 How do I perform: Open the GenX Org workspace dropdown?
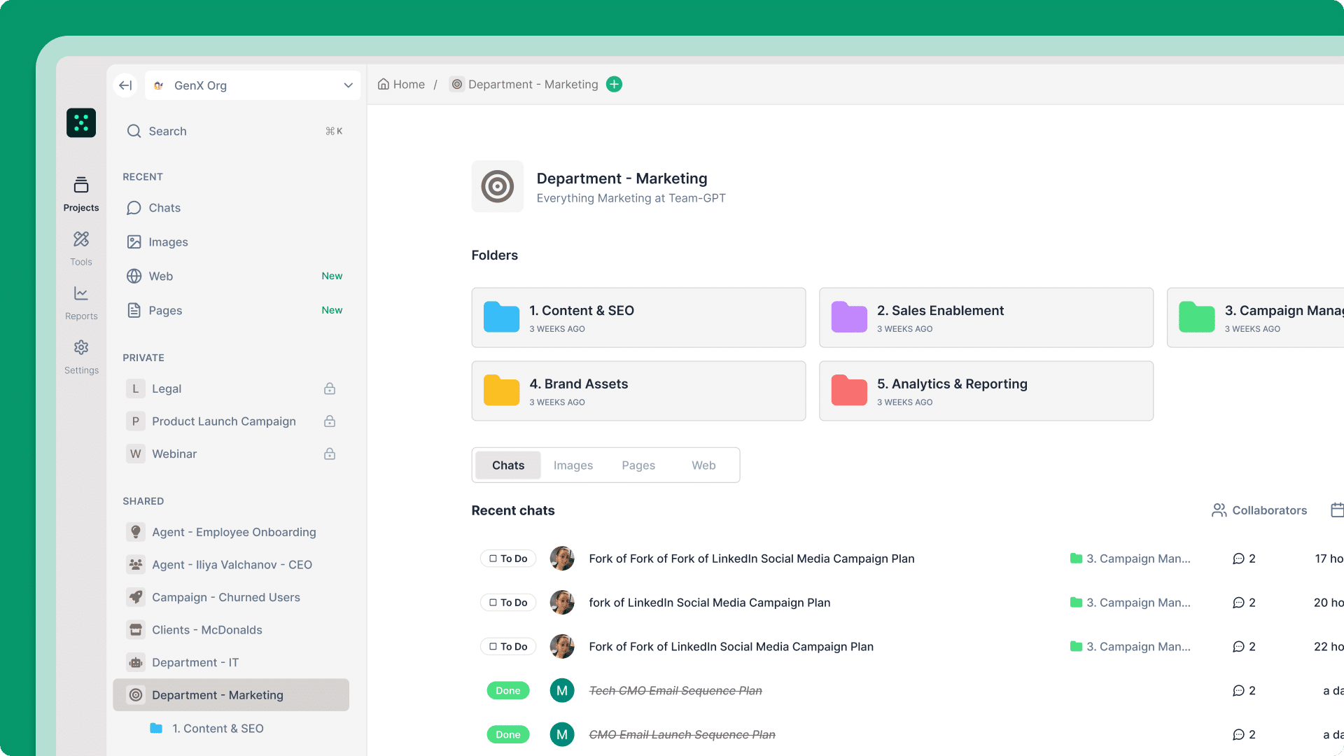[253, 85]
